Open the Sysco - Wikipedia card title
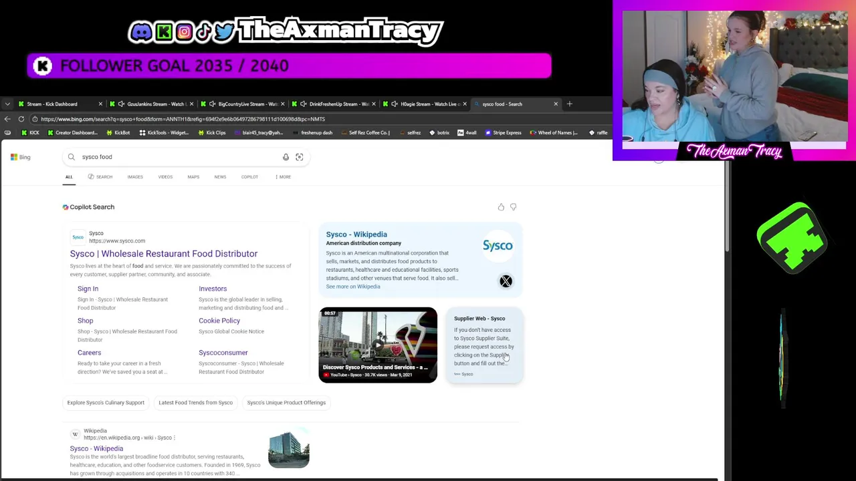 click(356, 234)
